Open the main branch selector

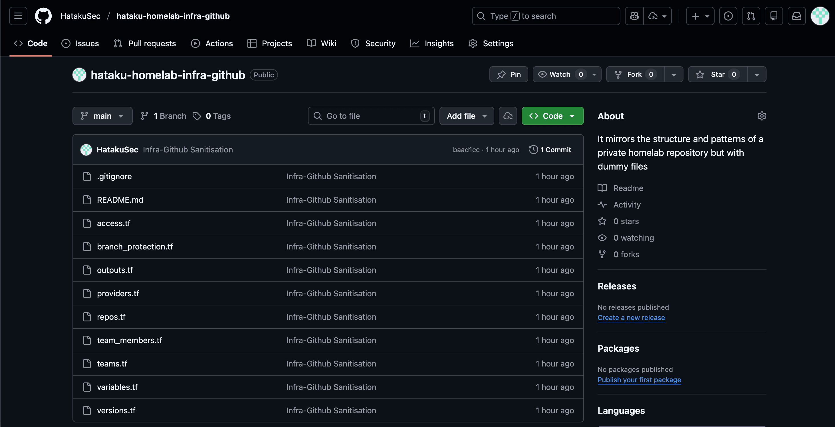(x=102, y=116)
